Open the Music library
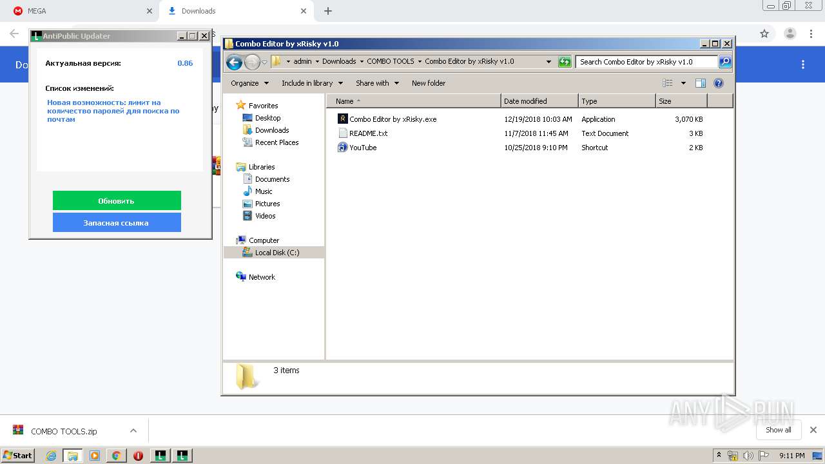 [x=258, y=191]
